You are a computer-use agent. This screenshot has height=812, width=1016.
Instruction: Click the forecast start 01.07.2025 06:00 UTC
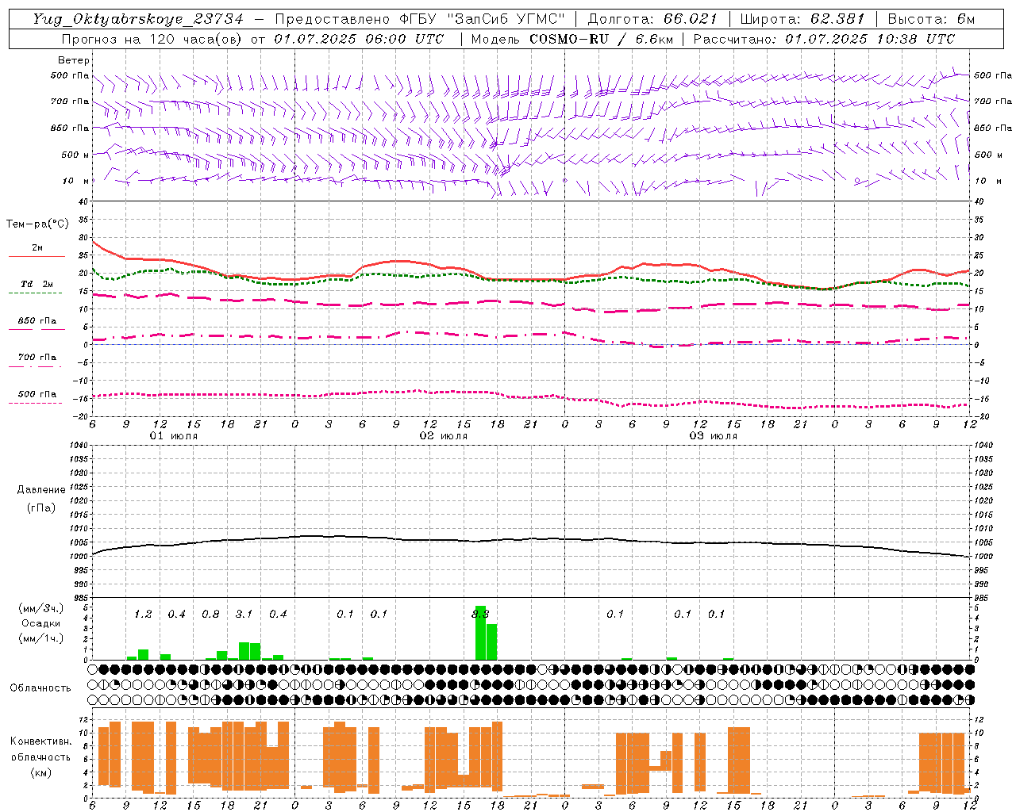(359, 39)
